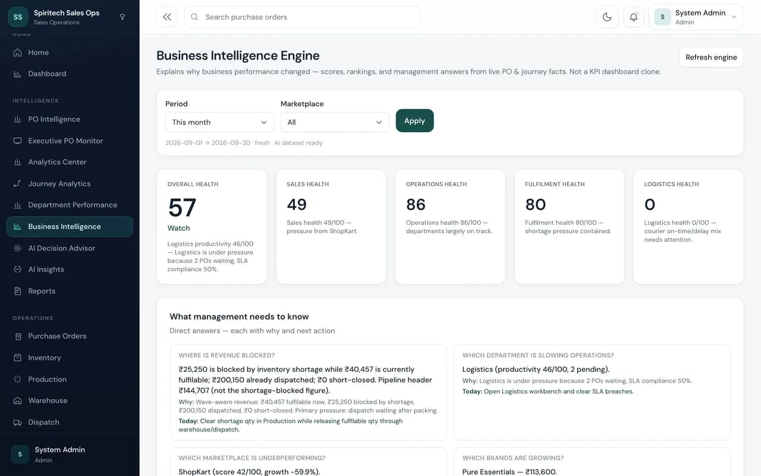Click the AI Decision Advisor sparkle icon
This screenshot has width=761, height=476.
coord(17,248)
